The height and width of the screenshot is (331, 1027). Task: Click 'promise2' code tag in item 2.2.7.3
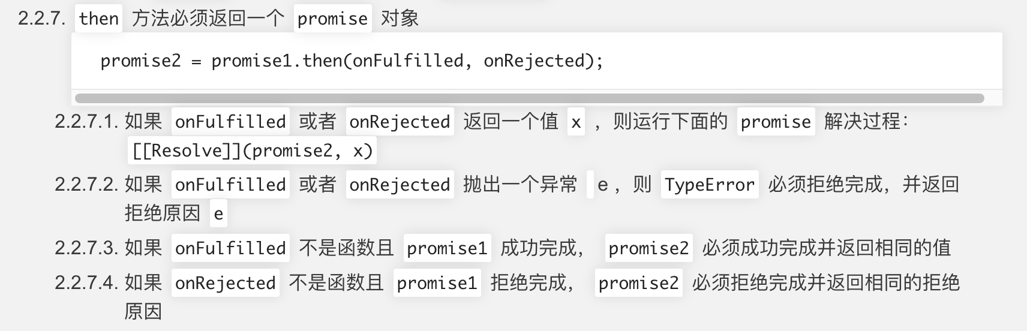(x=648, y=248)
